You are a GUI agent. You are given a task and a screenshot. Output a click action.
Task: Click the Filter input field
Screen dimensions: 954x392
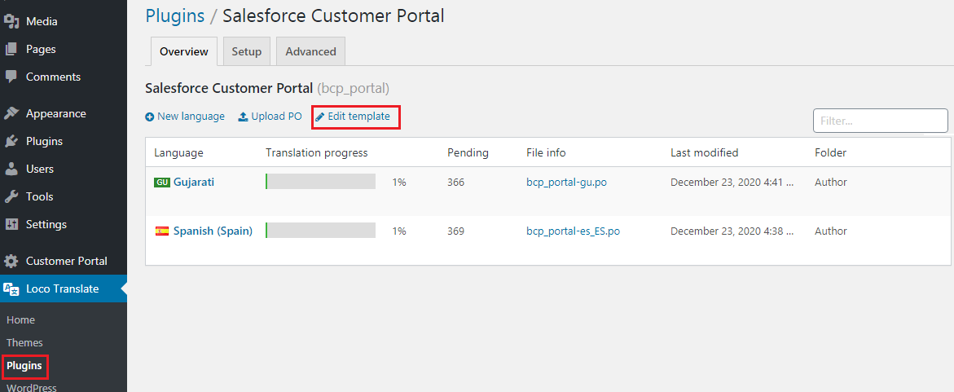click(x=880, y=121)
